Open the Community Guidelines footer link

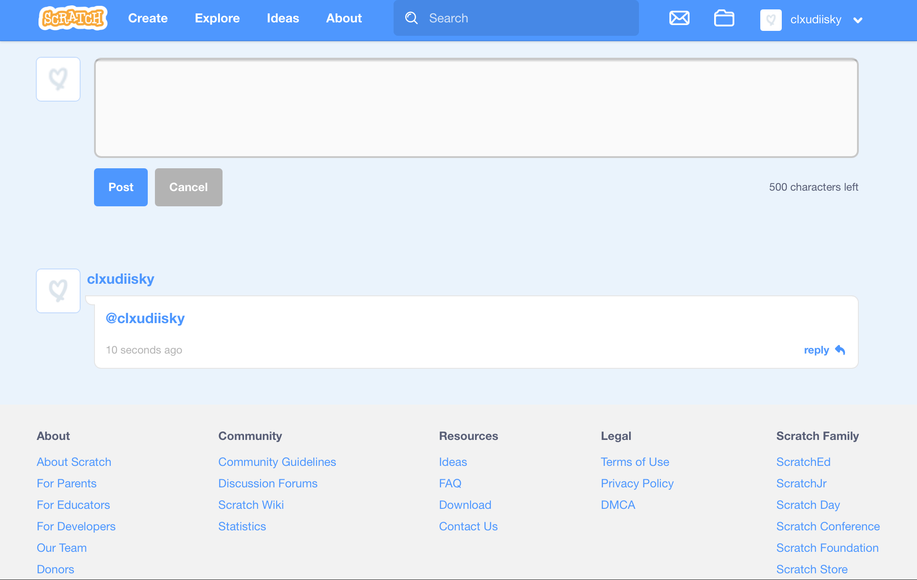277,462
